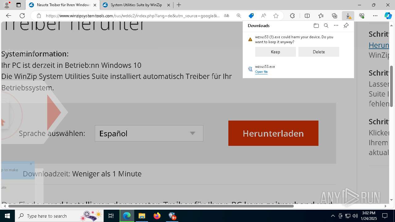Click Downloadzeit: Weniger als 1 Minute

click(82, 174)
